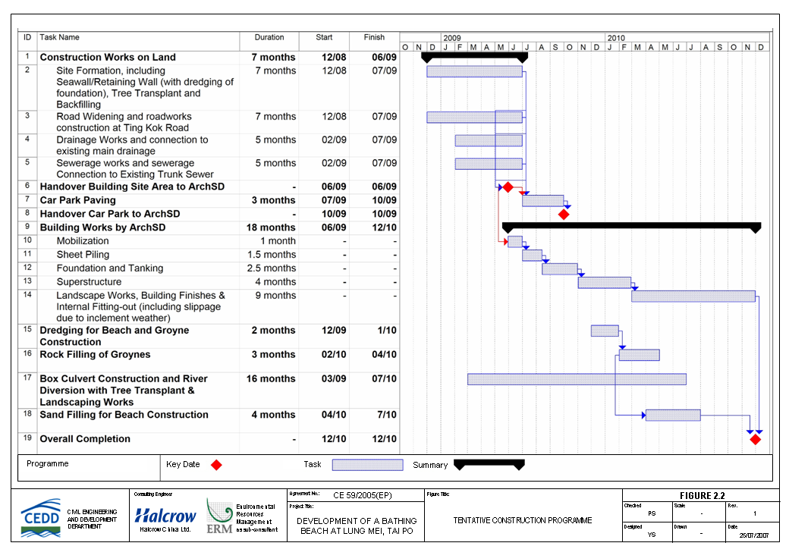Click the Task Name column header
This screenshot has width=789, height=546.
pyautogui.click(x=59, y=37)
